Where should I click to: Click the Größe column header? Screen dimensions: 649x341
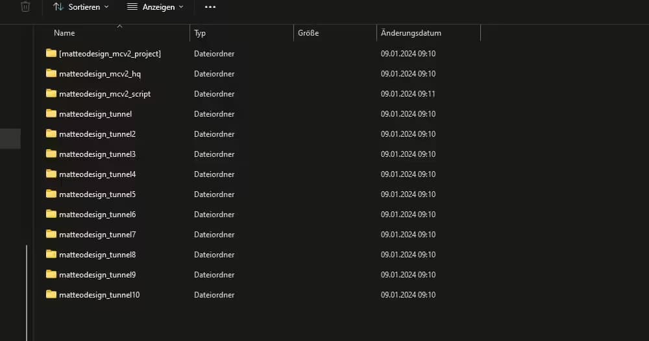pos(308,33)
